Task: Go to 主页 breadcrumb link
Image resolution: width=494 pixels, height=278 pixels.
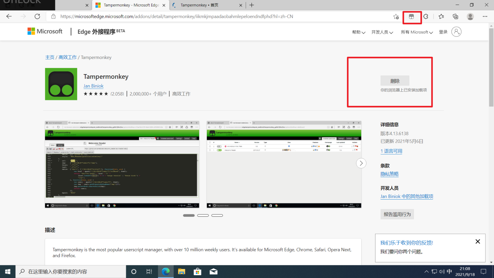Action: [x=50, y=57]
